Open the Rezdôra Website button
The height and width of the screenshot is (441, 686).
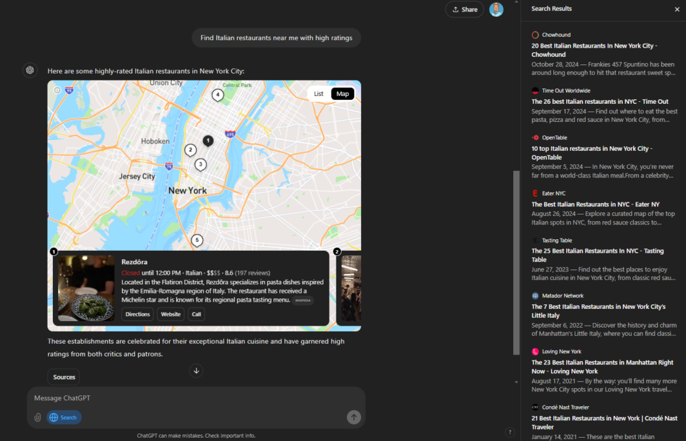171,314
